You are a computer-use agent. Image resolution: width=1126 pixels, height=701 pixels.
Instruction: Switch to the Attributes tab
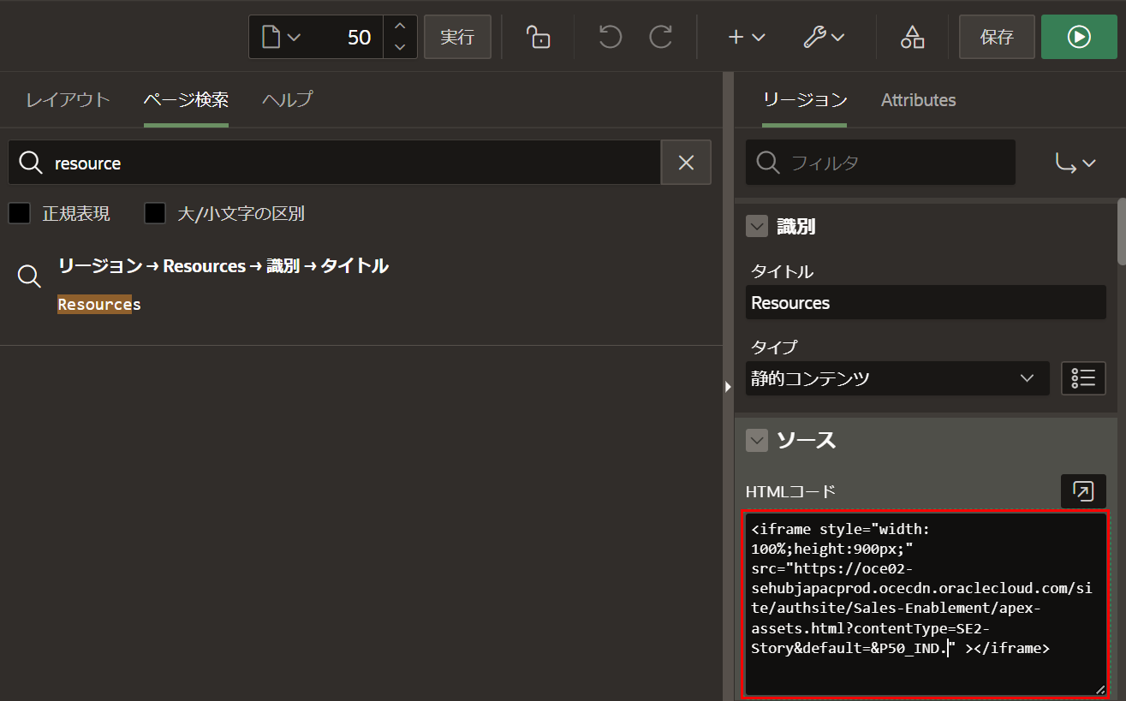tap(919, 100)
